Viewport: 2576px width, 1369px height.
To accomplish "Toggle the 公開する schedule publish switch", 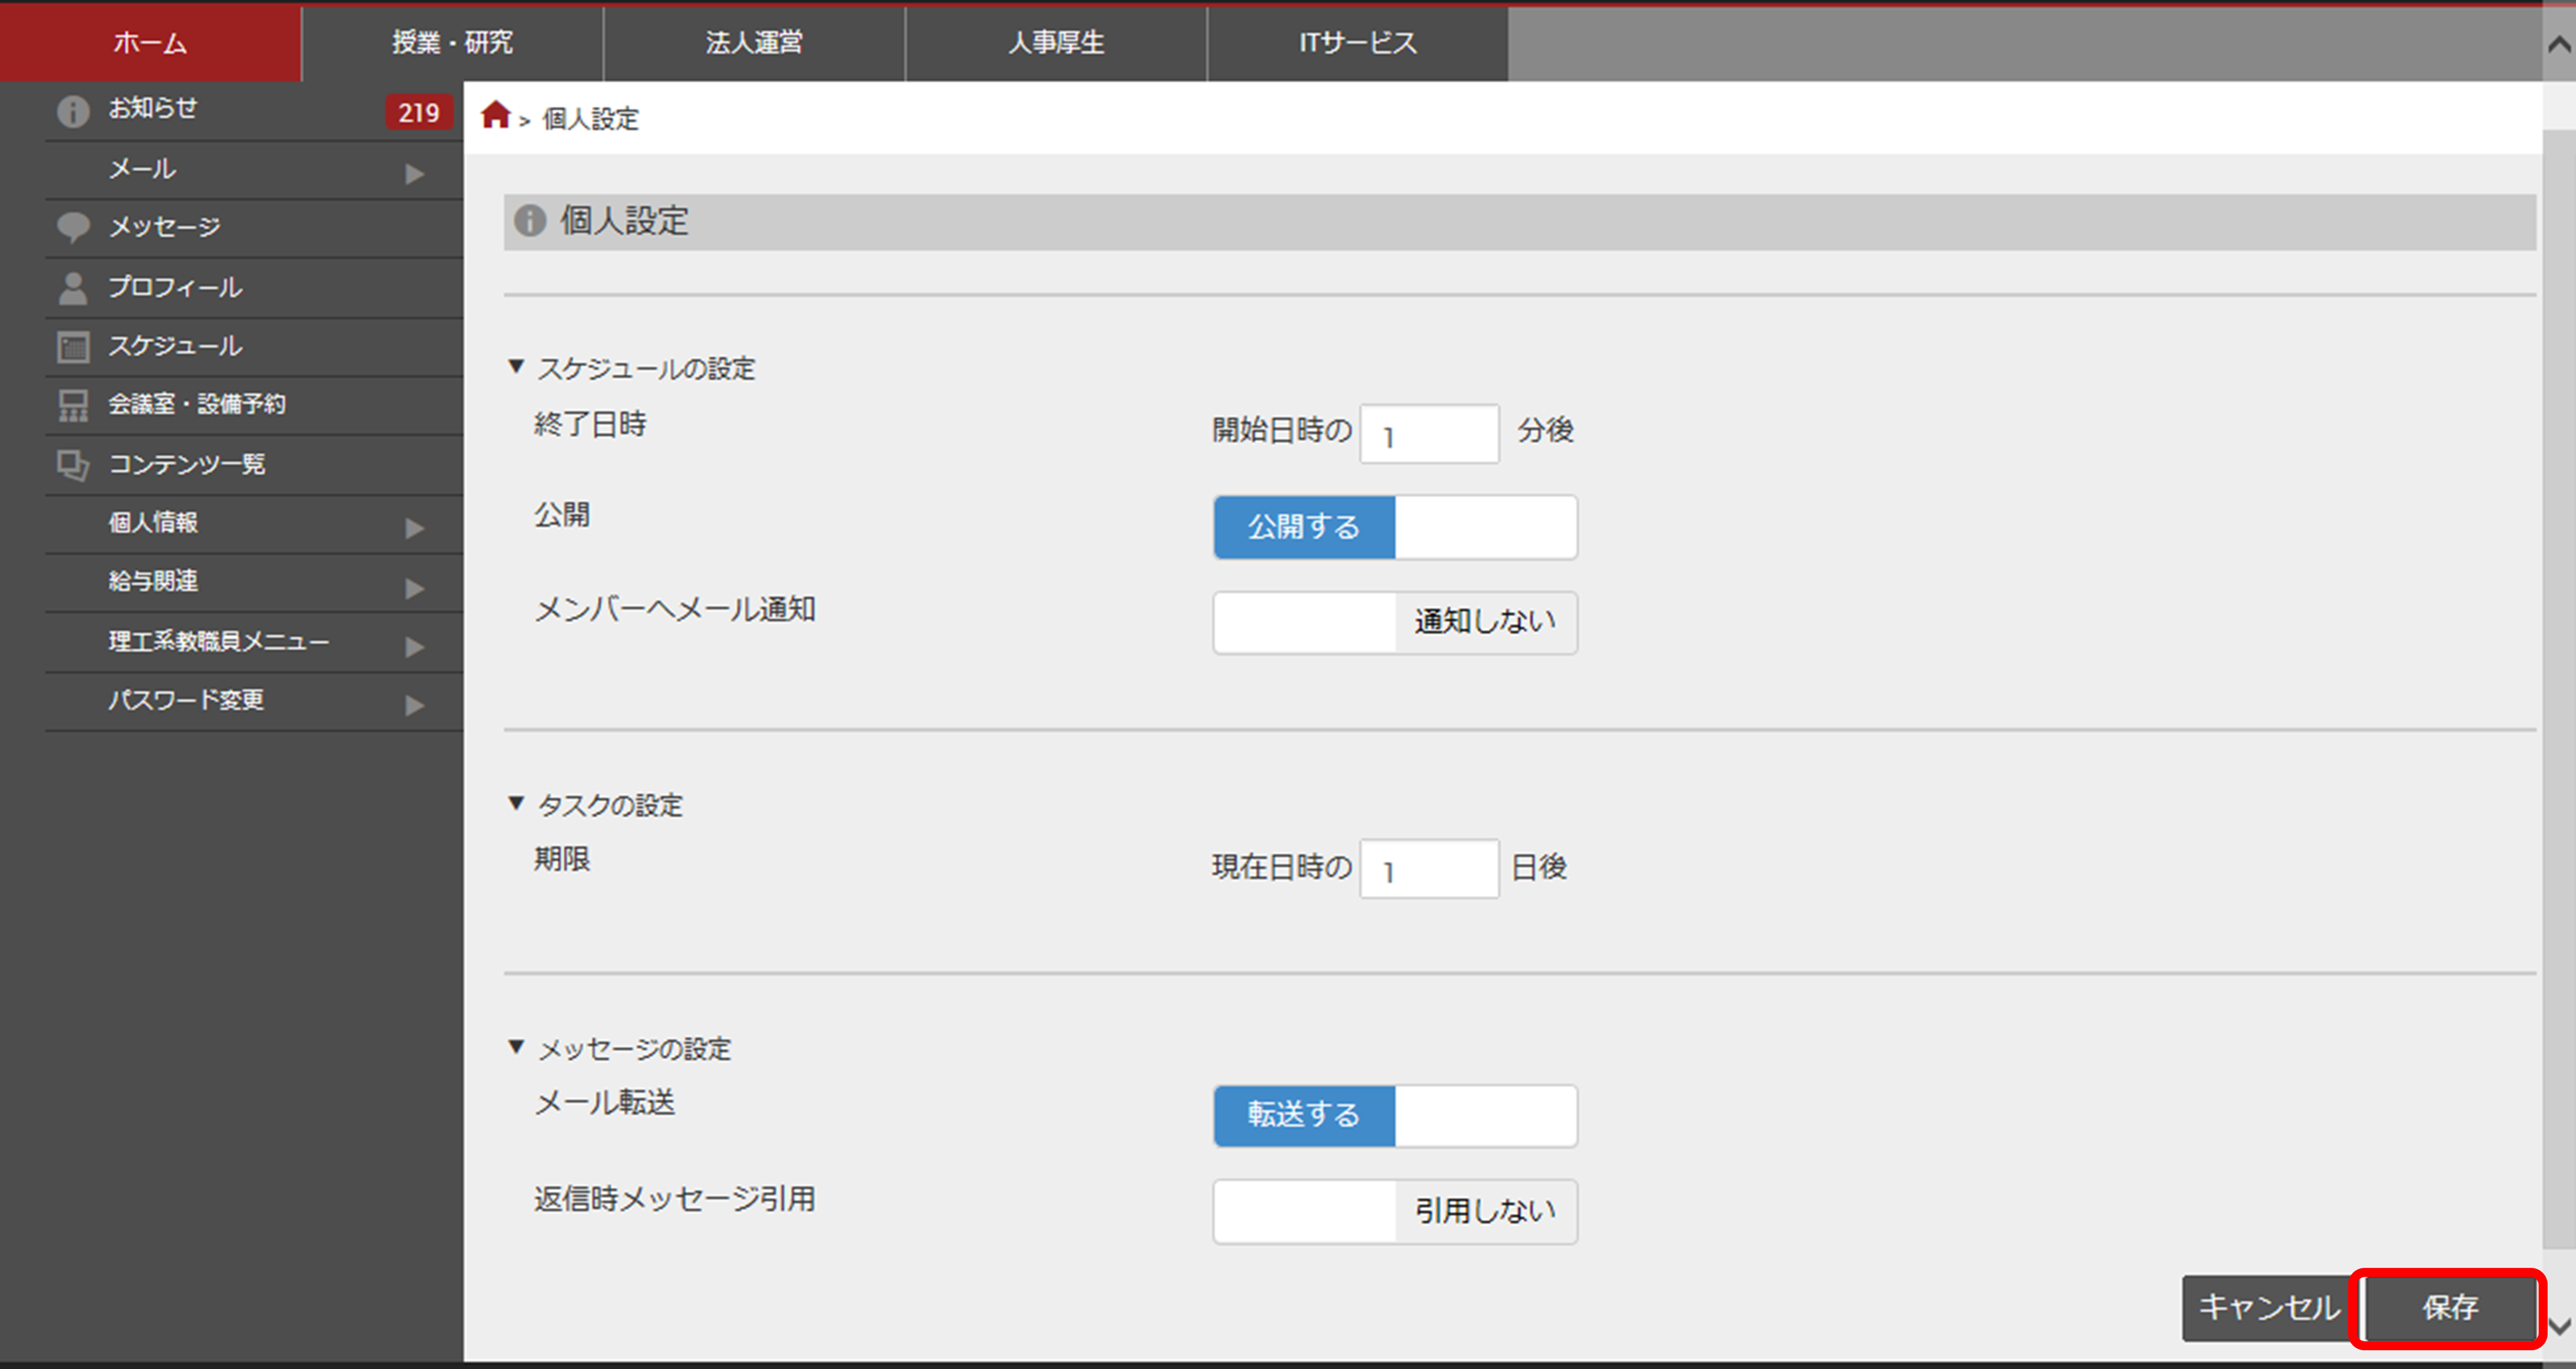I will point(1395,528).
